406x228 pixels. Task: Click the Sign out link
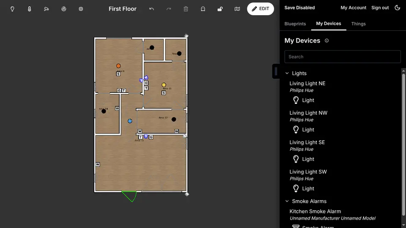[380, 8]
